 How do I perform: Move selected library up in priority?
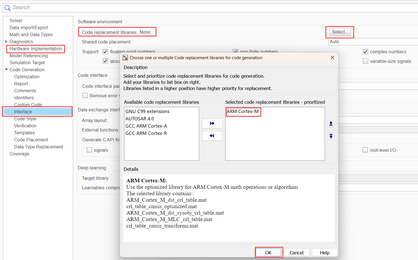(331, 123)
